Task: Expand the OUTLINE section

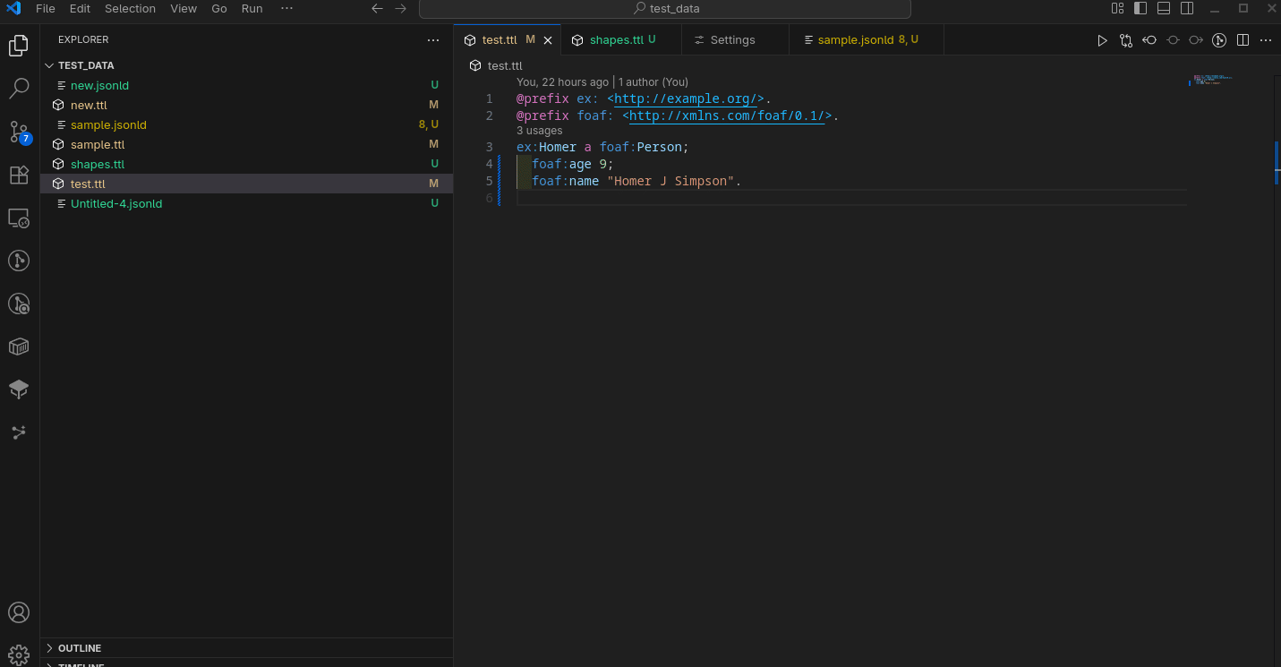Action: click(81, 647)
